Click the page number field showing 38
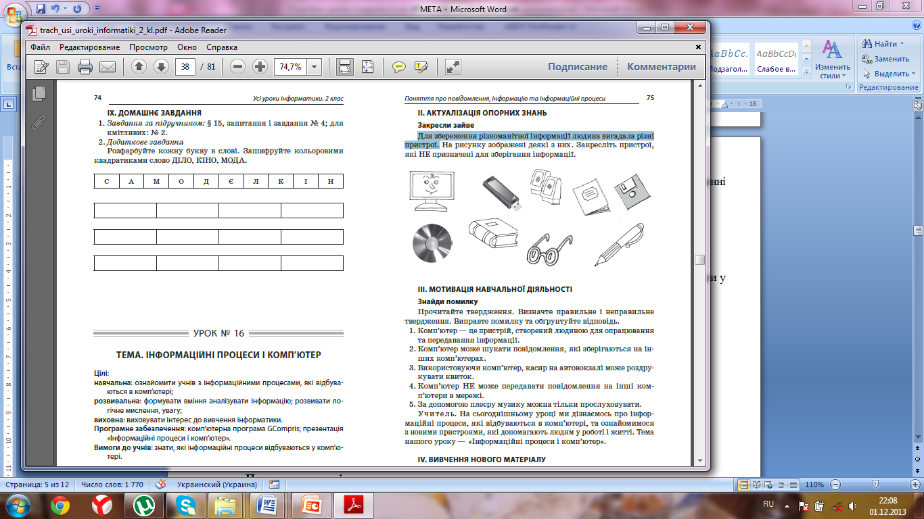Screen dimensions: 924x519 pyautogui.click(x=185, y=67)
